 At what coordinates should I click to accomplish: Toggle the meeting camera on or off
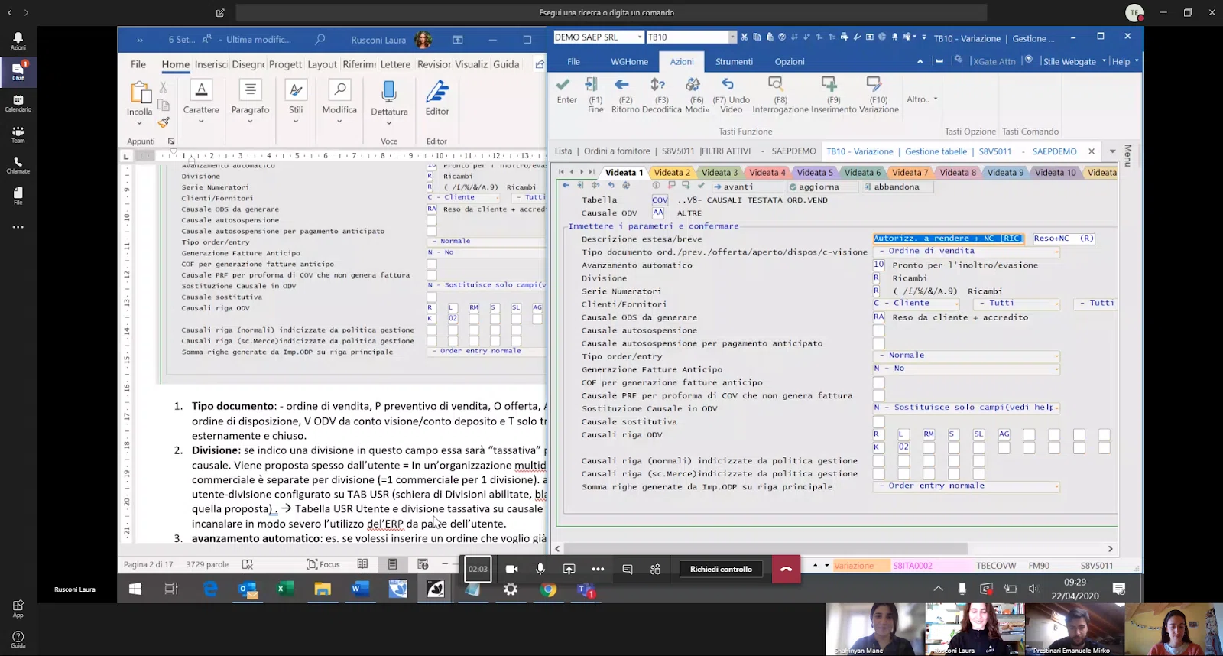click(x=511, y=569)
